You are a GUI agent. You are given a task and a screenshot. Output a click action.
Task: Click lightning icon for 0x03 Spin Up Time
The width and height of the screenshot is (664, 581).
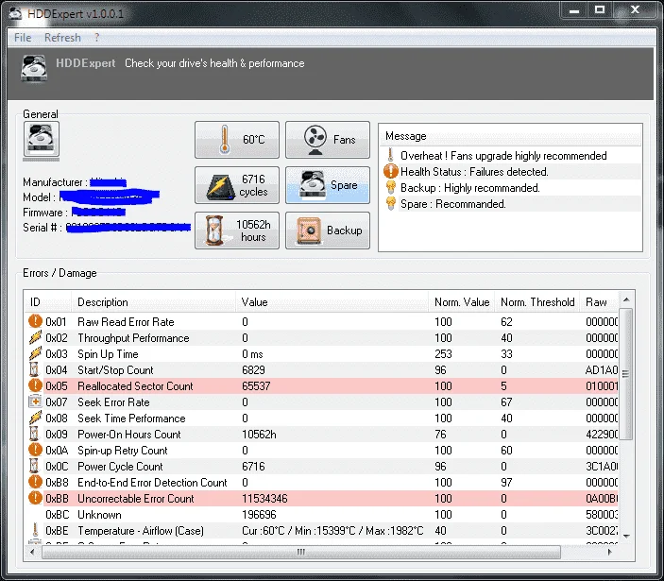click(35, 353)
